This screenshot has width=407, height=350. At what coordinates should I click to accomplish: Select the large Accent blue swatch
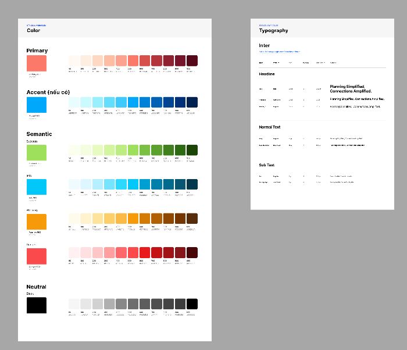(36, 105)
